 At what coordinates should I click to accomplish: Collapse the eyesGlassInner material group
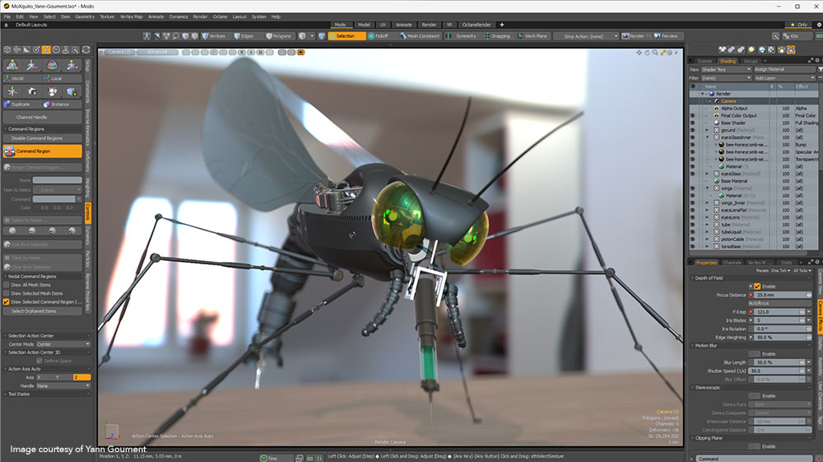point(707,138)
